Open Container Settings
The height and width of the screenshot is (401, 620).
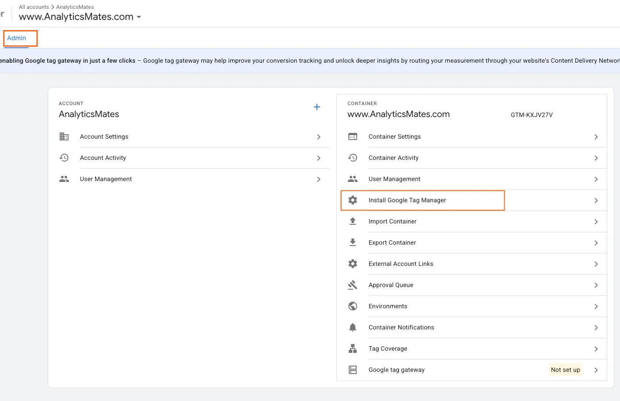tap(472, 137)
